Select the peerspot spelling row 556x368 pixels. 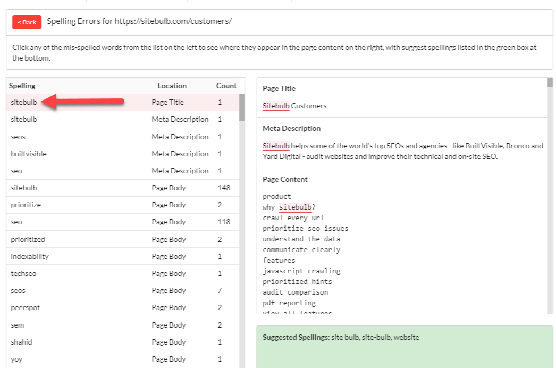[x=123, y=307]
